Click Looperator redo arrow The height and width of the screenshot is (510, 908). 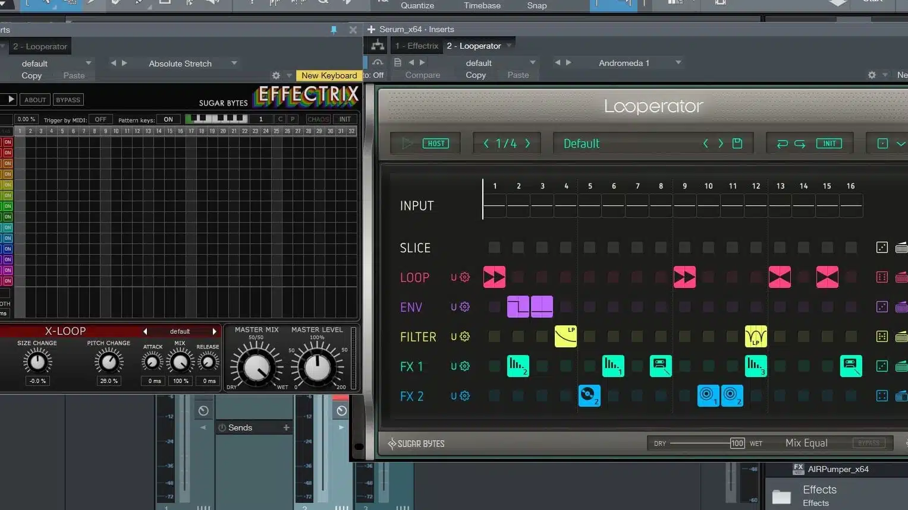[x=800, y=144]
